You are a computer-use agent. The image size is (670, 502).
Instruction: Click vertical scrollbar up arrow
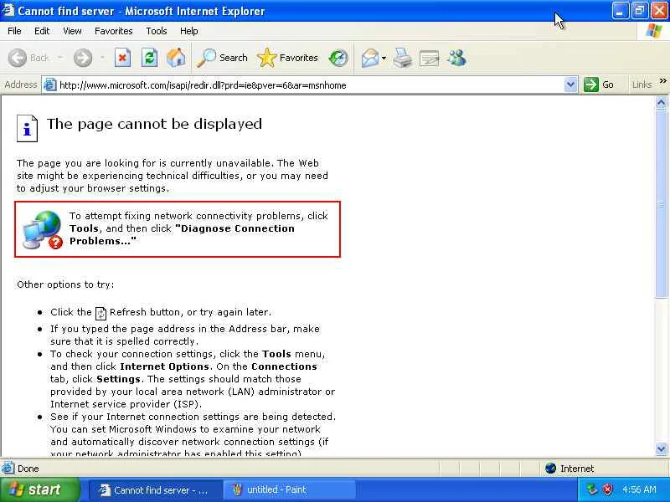point(661,102)
